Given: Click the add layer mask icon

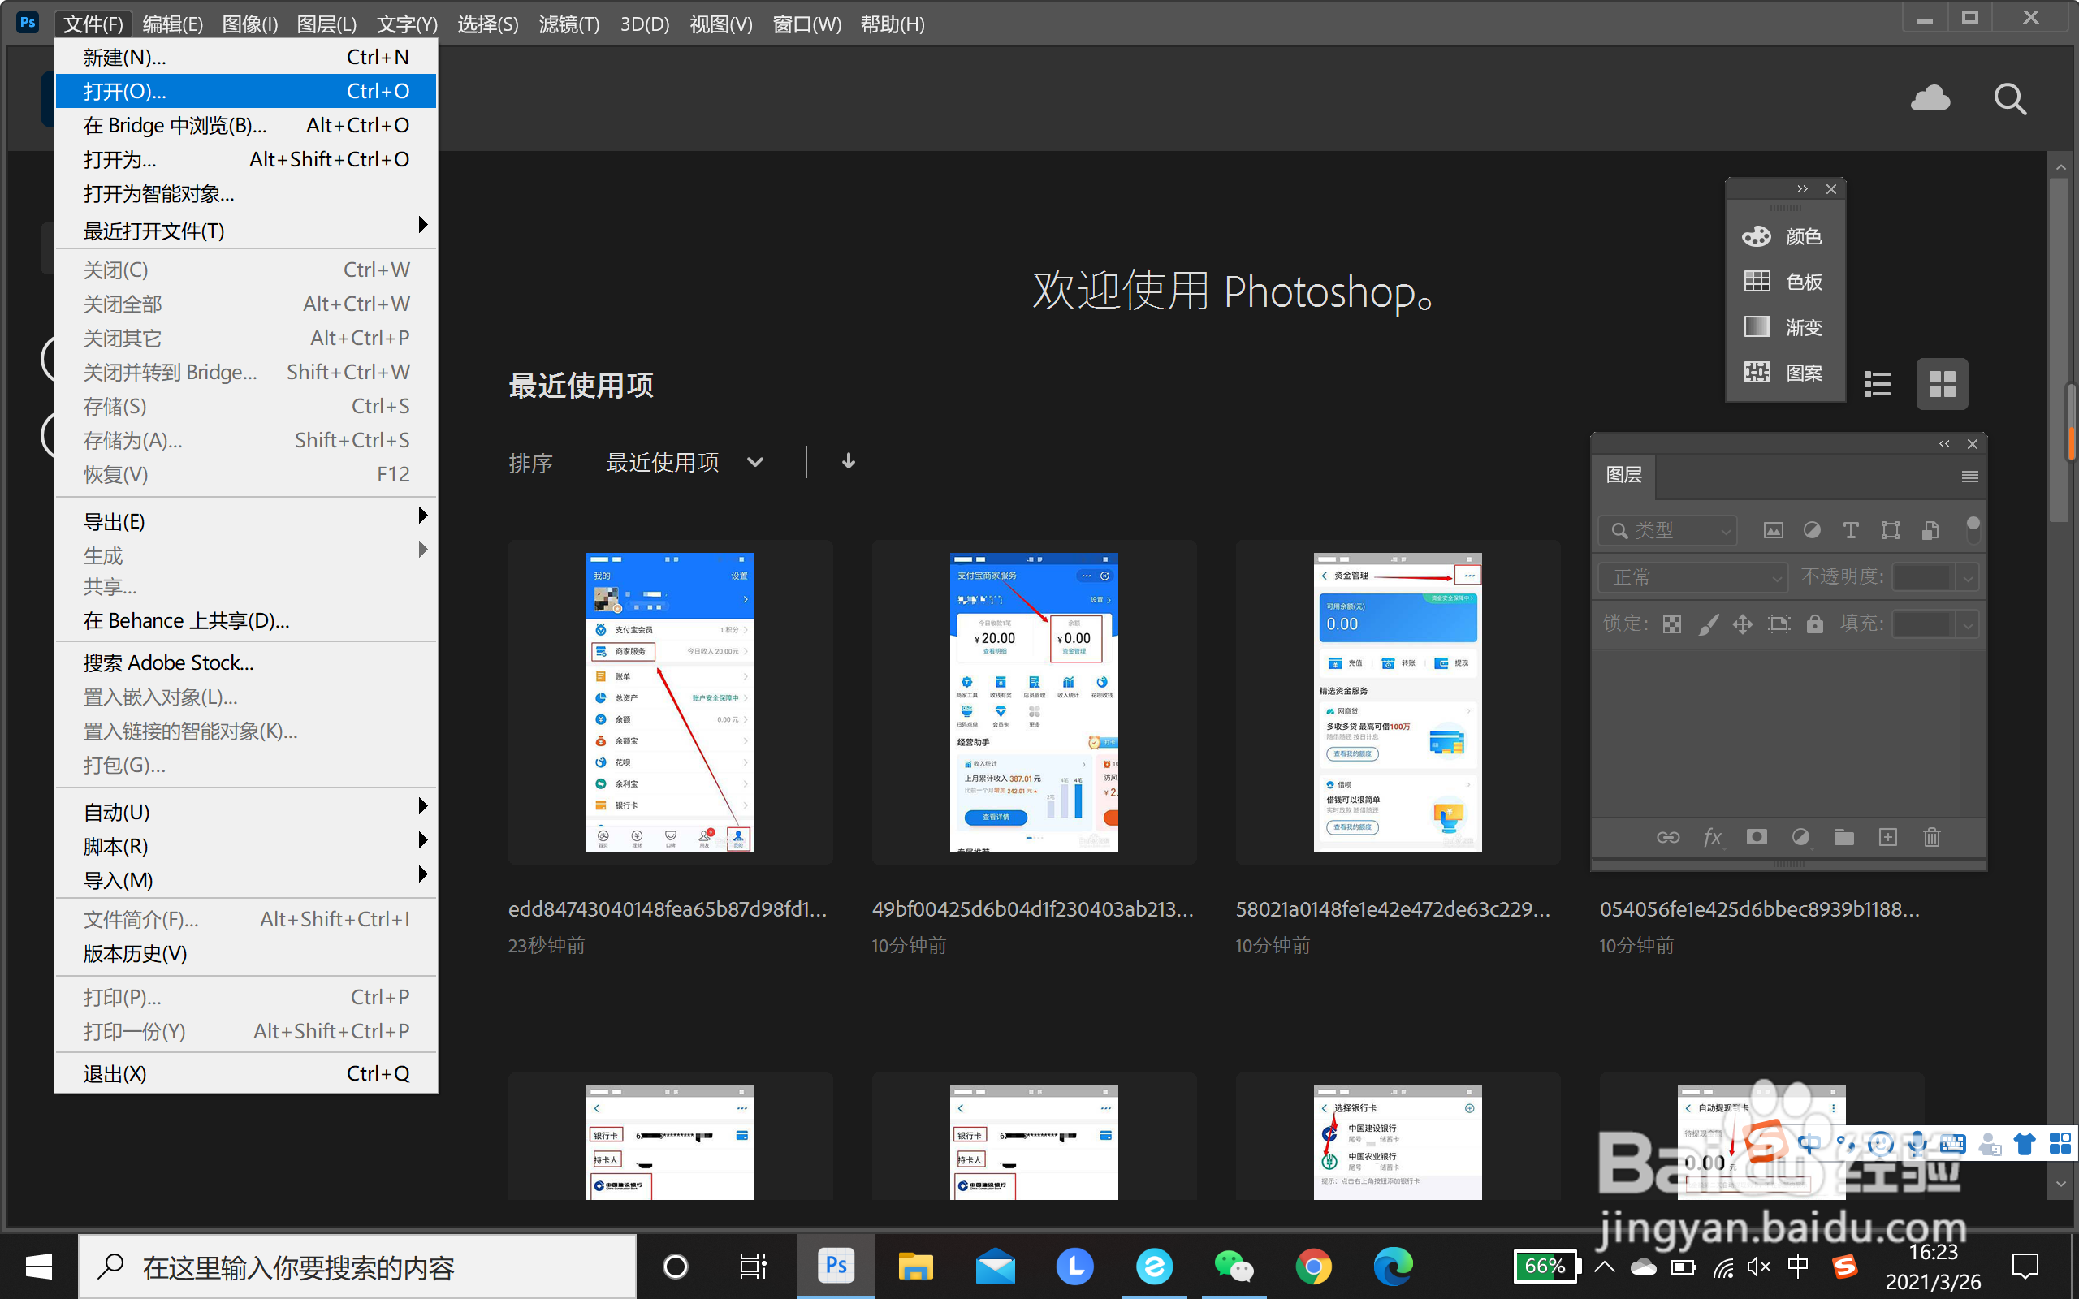Looking at the screenshot, I should click(x=1757, y=837).
